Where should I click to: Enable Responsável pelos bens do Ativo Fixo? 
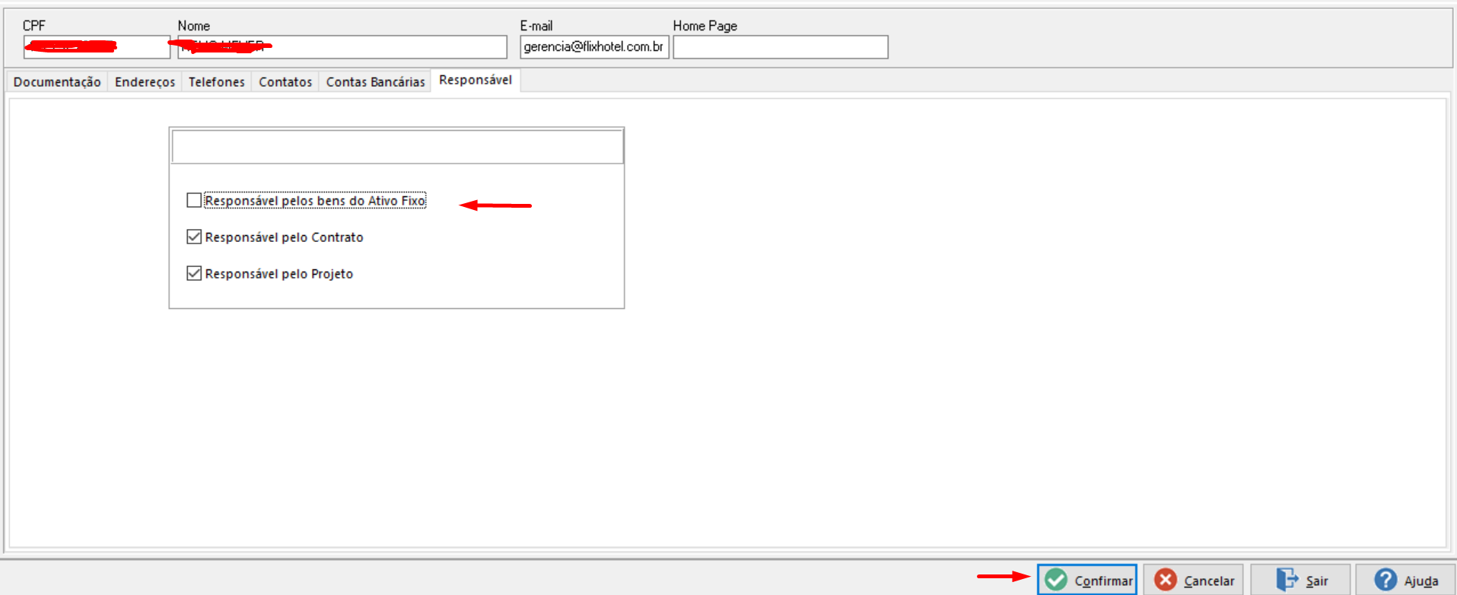click(x=194, y=200)
